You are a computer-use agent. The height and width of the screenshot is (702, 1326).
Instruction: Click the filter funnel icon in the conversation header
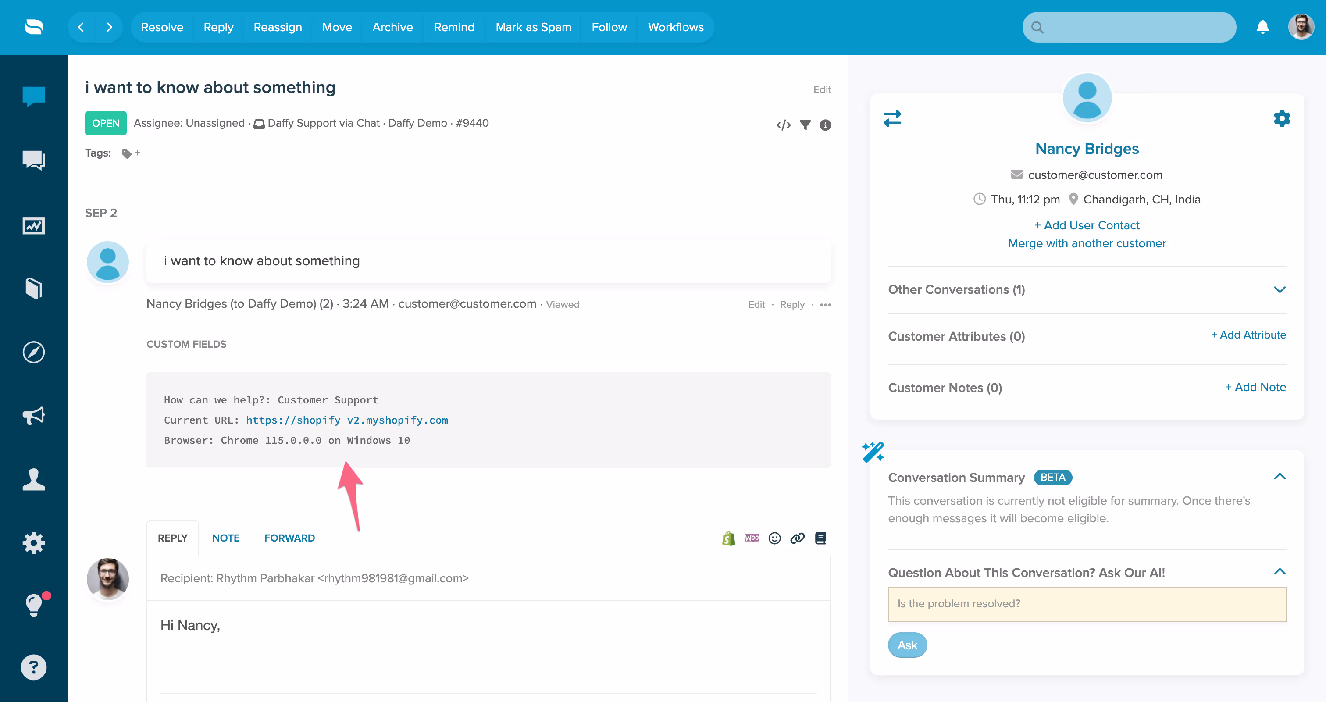click(x=805, y=125)
